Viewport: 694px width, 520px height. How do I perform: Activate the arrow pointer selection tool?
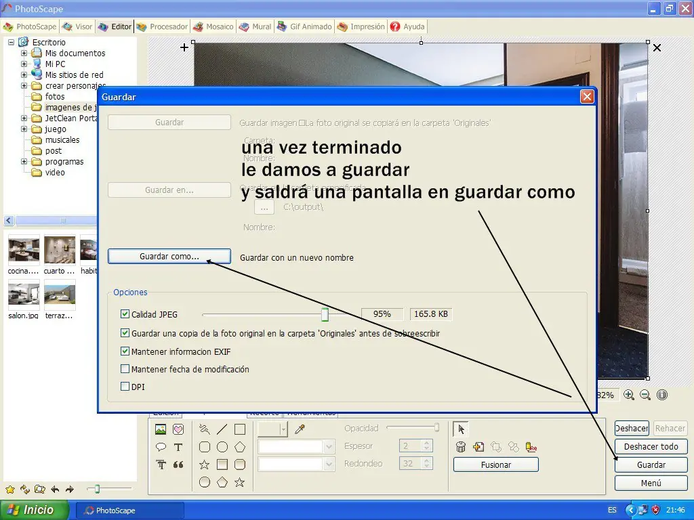(x=461, y=429)
